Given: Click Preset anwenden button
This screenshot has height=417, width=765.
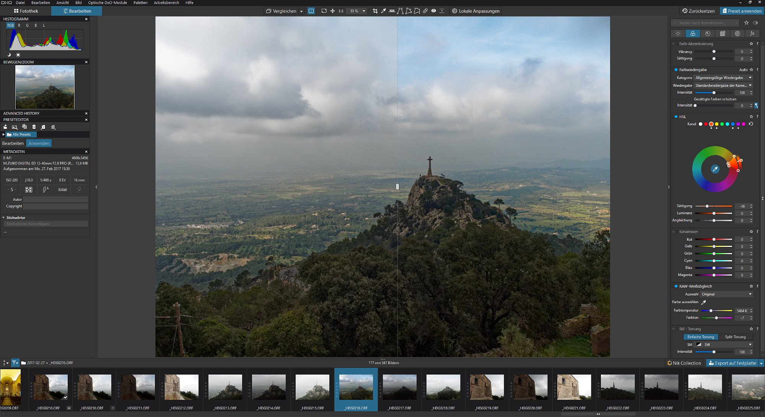Looking at the screenshot, I should tap(742, 11).
